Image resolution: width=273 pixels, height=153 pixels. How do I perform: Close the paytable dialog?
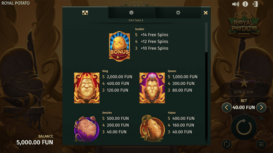point(206,13)
